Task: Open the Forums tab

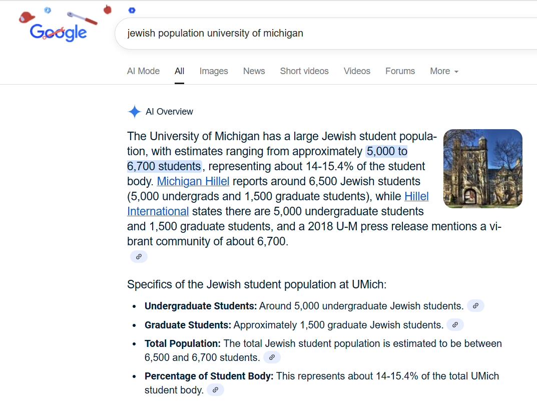Action: tap(400, 71)
